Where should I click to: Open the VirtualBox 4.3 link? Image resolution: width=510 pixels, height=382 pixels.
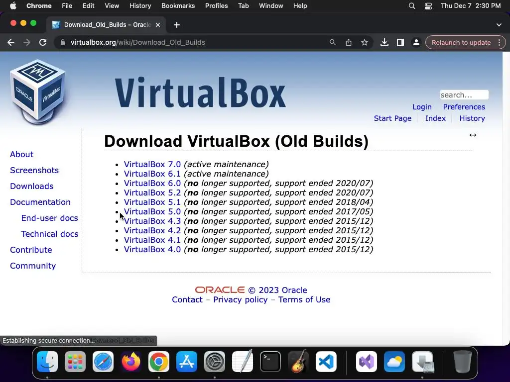[152, 221]
